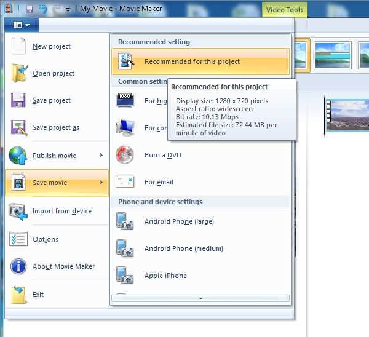
Task: Click the Android Phone (medium) device icon
Action: click(x=125, y=248)
